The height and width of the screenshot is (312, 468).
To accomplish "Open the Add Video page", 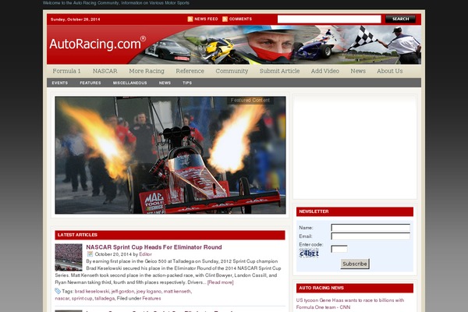I will [x=325, y=71].
